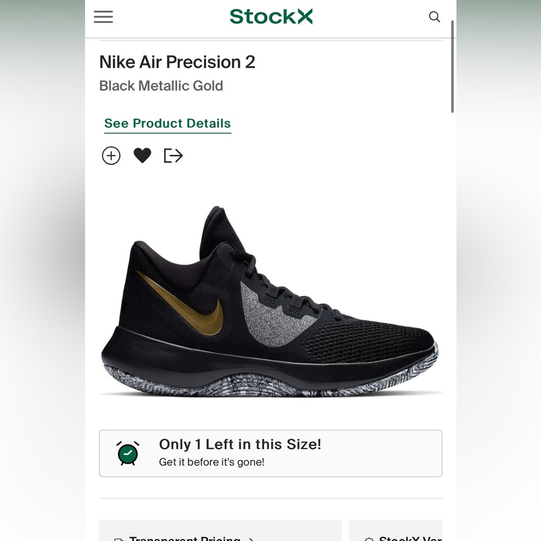
Task: Click the Only 1 Left in this Size banner
Action: pyautogui.click(x=270, y=453)
